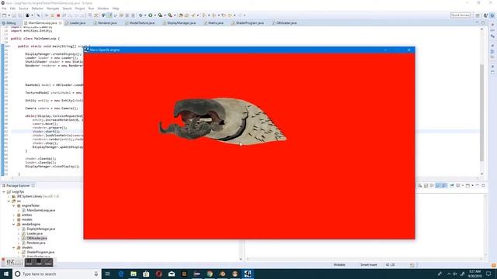This screenshot has height=279, width=497.
Task: Open the Run launch dropdown arrow
Action: (x=155, y=15)
